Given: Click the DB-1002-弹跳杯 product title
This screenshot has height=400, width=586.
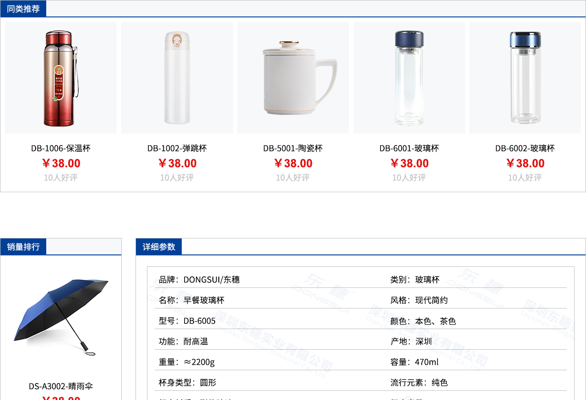Looking at the screenshot, I should click(177, 148).
